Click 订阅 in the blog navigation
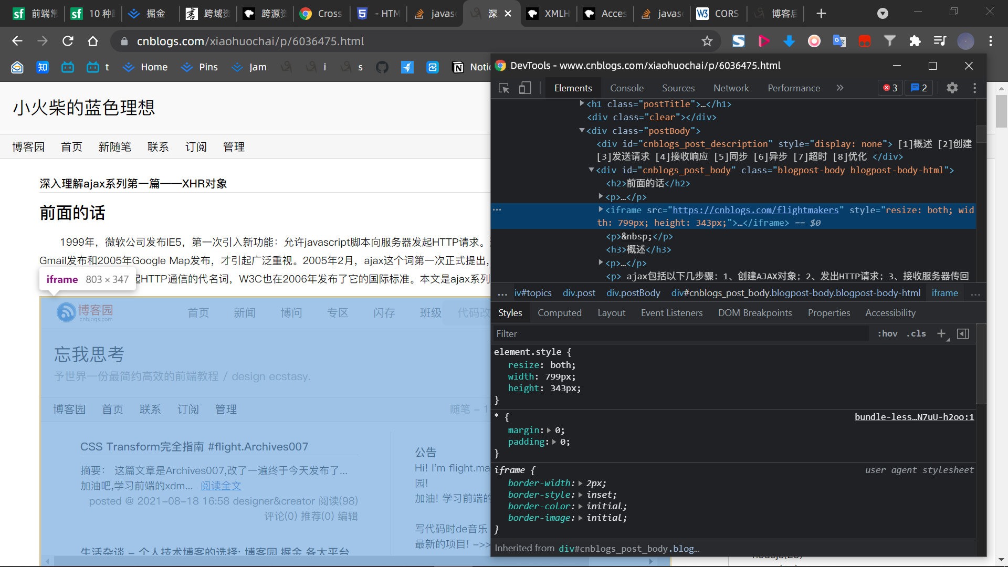The width and height of the screenshot is (1008, 567). click(x=196, y=147)
